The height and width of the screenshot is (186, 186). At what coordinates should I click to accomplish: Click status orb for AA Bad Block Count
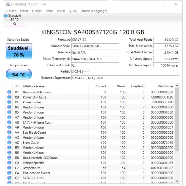coord(9,133)
